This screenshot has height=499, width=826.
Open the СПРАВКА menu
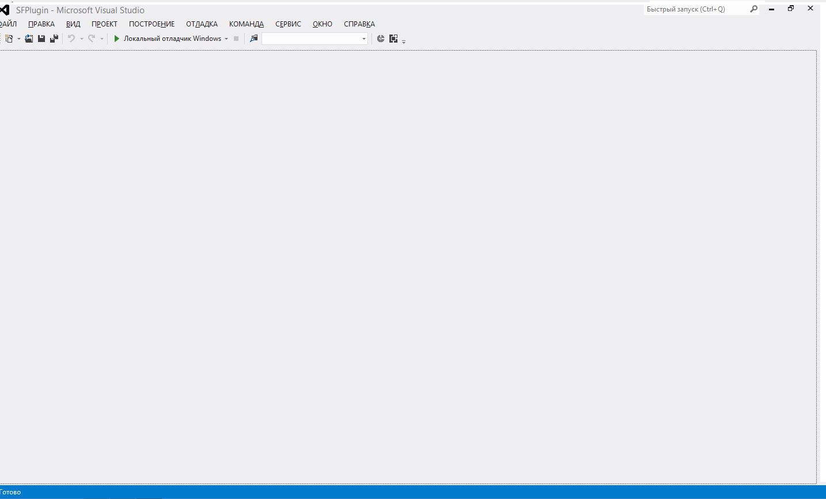(x=359, y=24)
